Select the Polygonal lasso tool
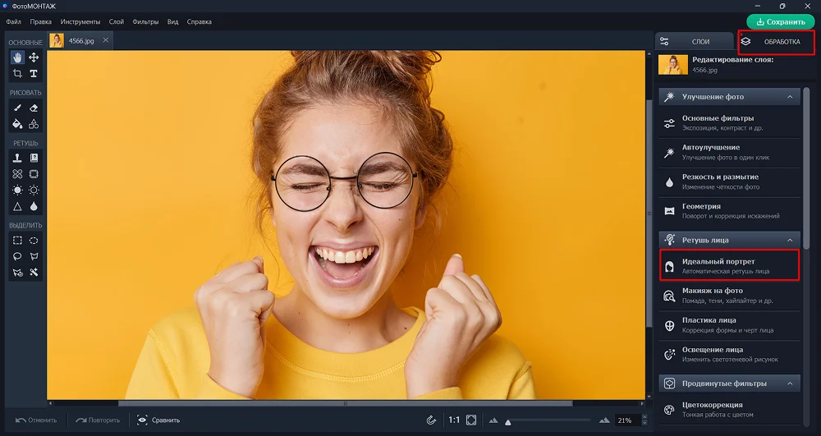 click(x=34, y=256)
